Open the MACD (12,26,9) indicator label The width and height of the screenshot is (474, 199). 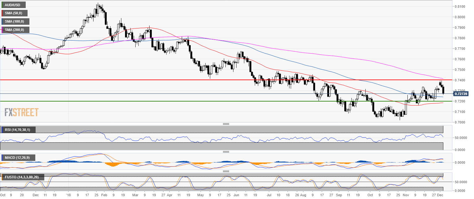pos(18,158)
